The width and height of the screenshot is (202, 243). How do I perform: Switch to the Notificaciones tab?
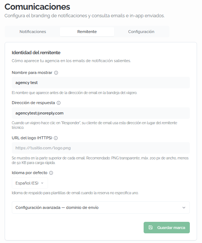[33, 32]
